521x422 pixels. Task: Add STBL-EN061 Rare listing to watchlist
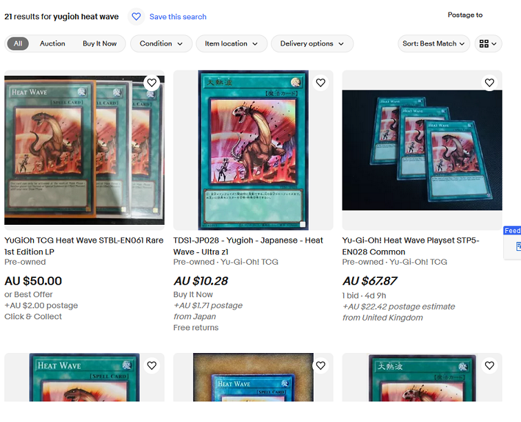point(152,83)
